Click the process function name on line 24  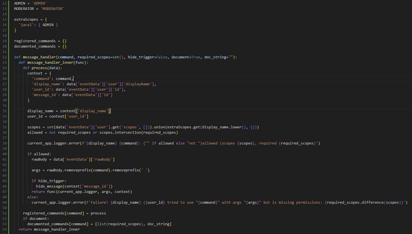[39, 68]
